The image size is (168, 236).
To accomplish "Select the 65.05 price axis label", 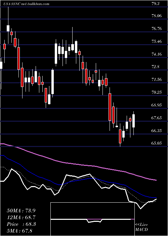I will [157, 143].
